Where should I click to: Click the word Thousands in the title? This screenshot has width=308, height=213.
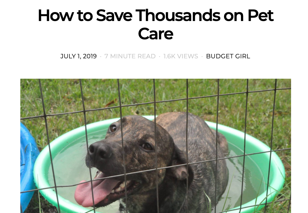[178, 15]
